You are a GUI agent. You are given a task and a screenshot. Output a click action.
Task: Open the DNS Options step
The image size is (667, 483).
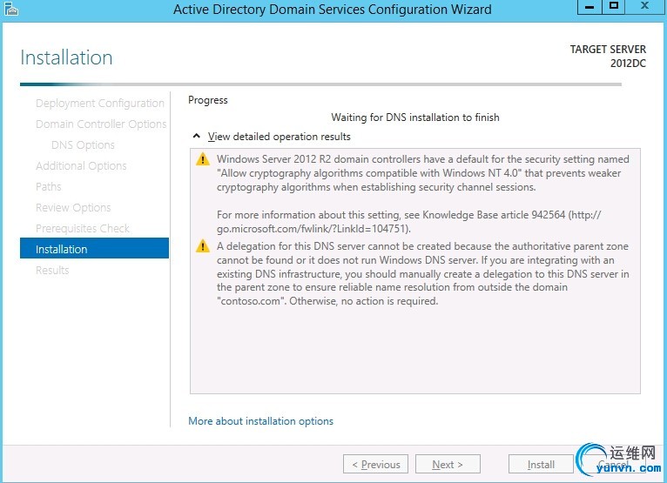(83, 145)
